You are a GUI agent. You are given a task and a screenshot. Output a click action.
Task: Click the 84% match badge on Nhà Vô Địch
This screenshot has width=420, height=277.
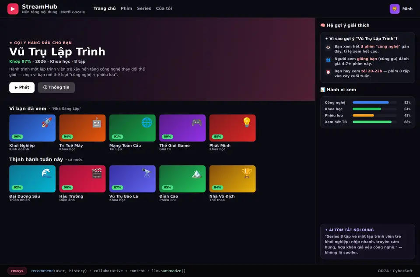(217, 187)
